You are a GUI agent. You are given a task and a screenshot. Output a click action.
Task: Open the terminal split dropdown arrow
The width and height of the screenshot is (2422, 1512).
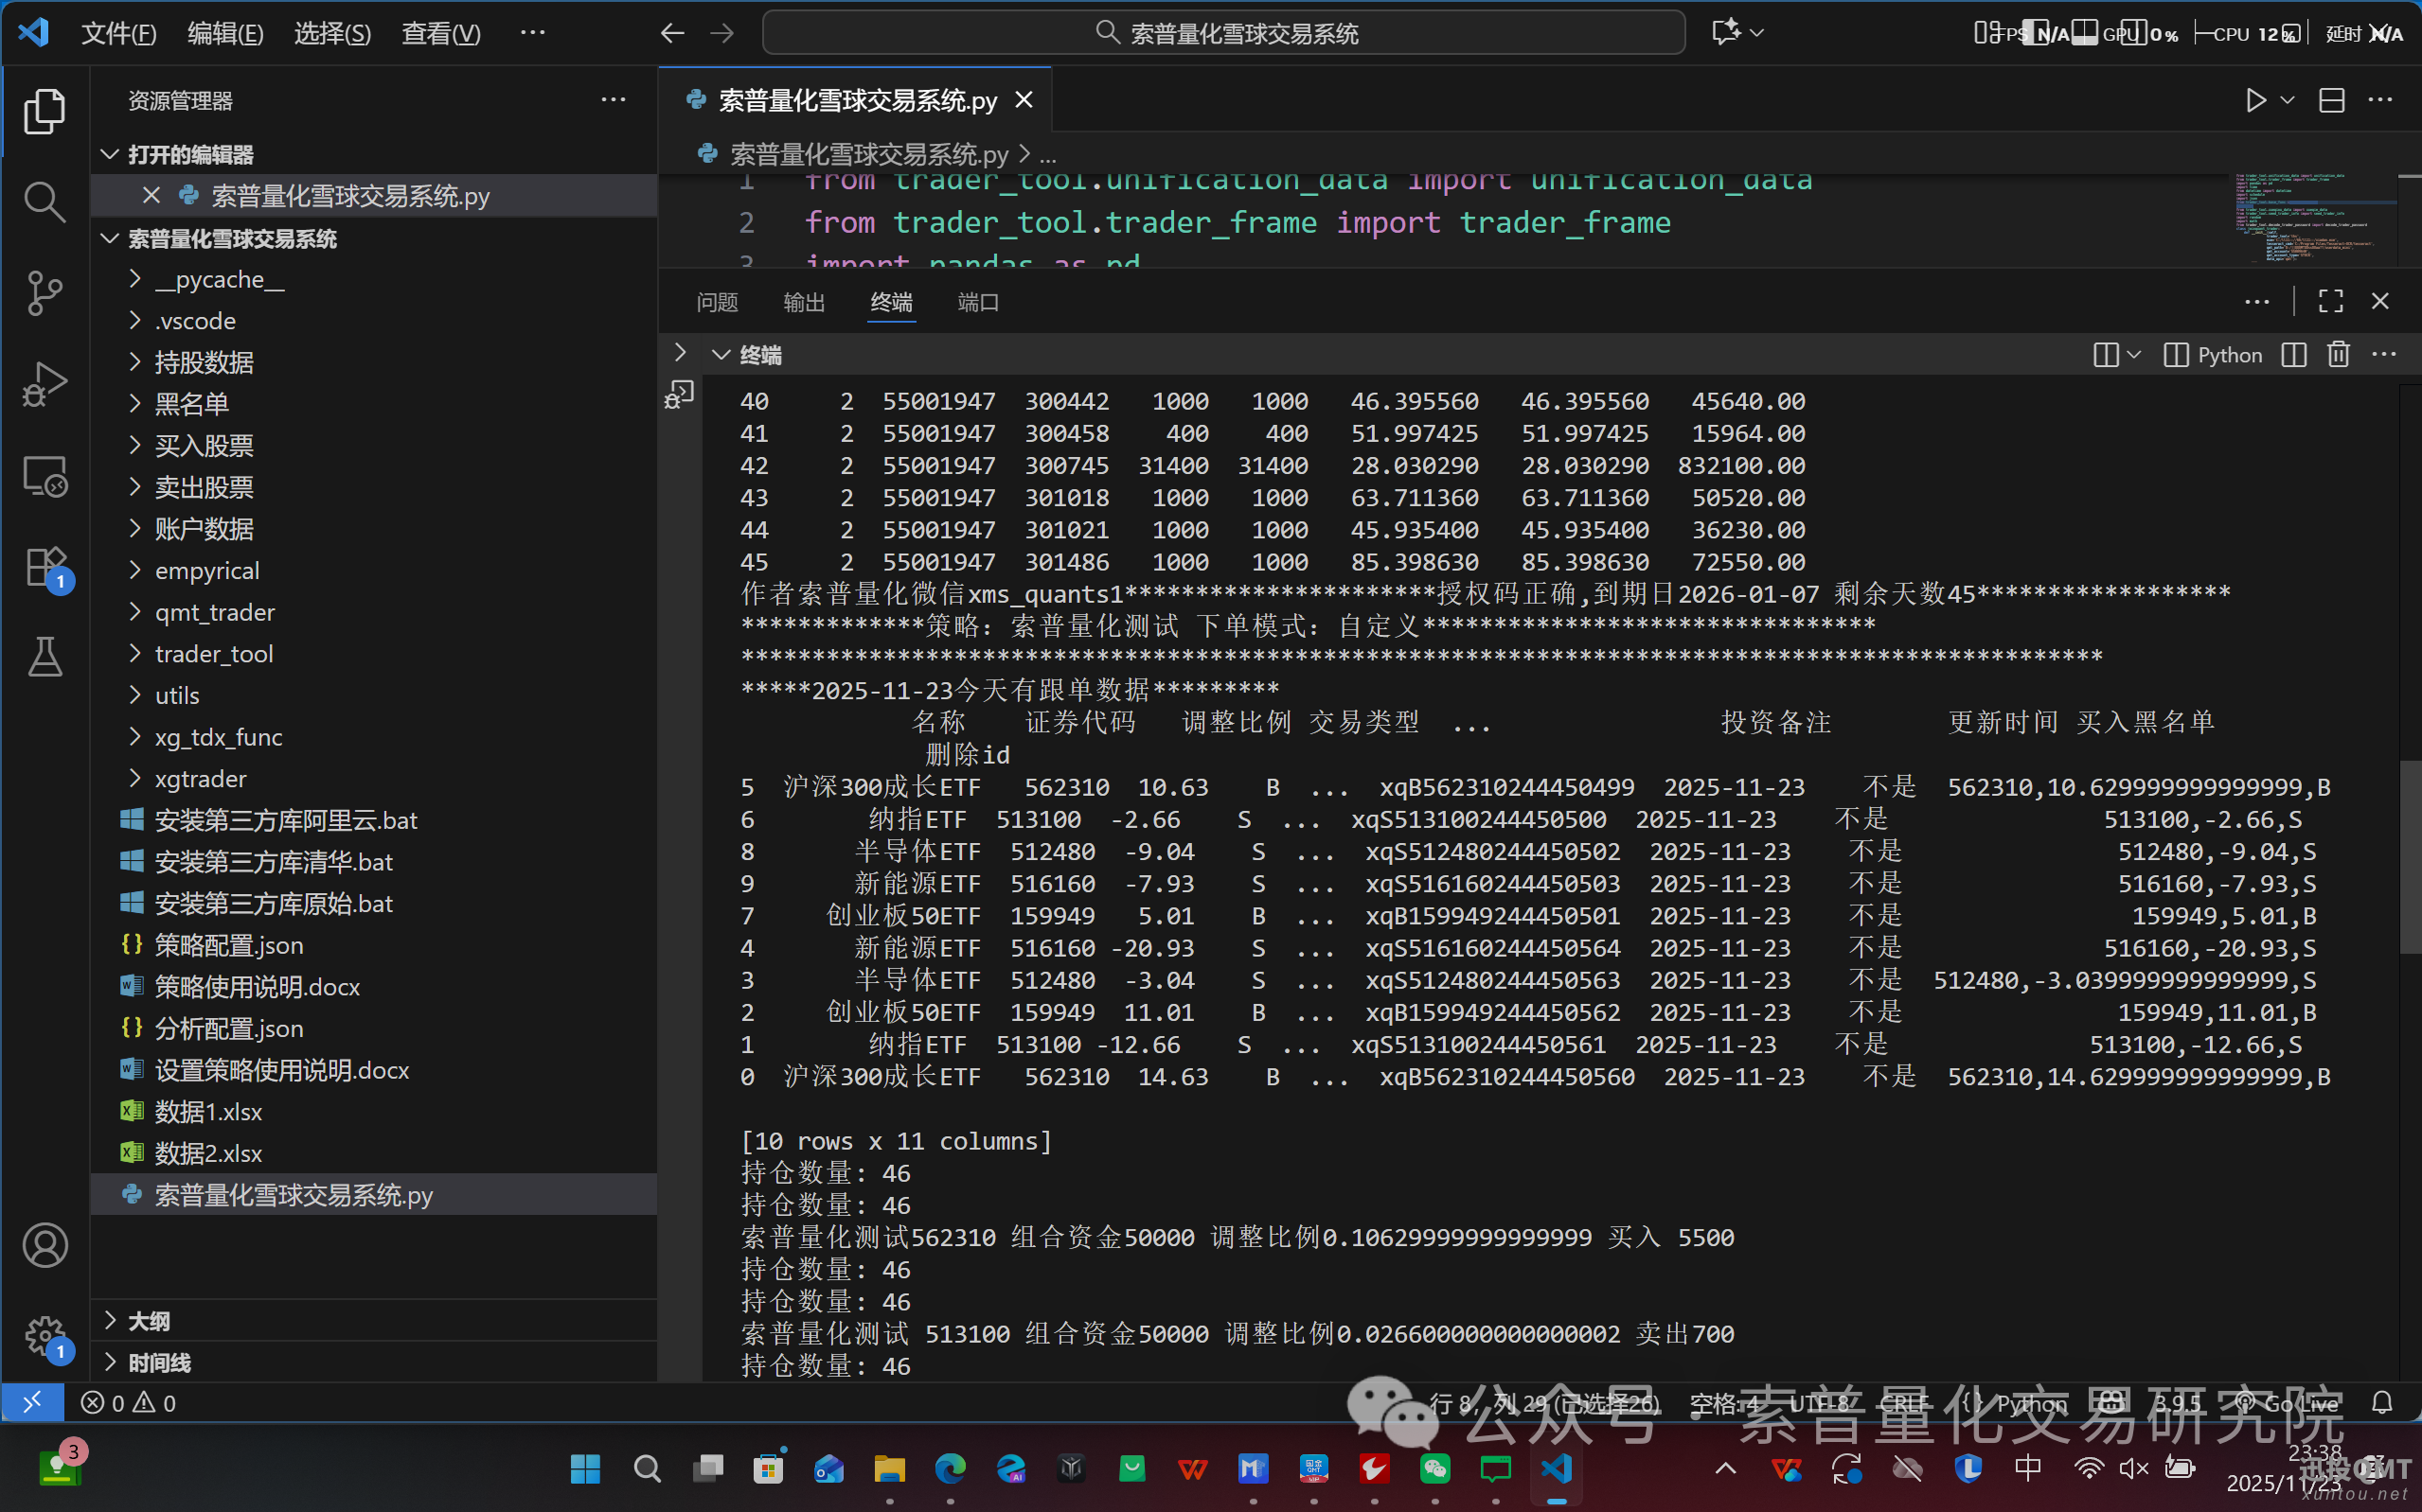click(2133, 354)
